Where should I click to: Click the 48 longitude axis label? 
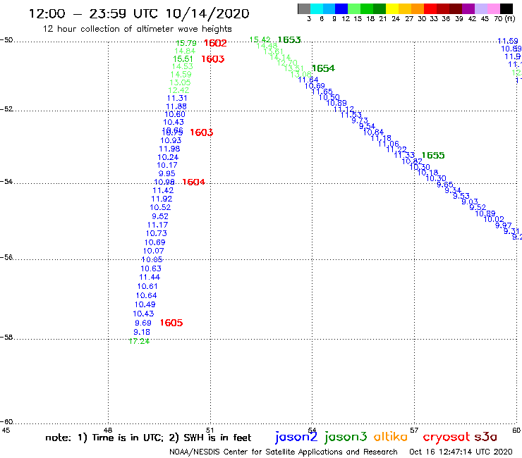(108, 430)
